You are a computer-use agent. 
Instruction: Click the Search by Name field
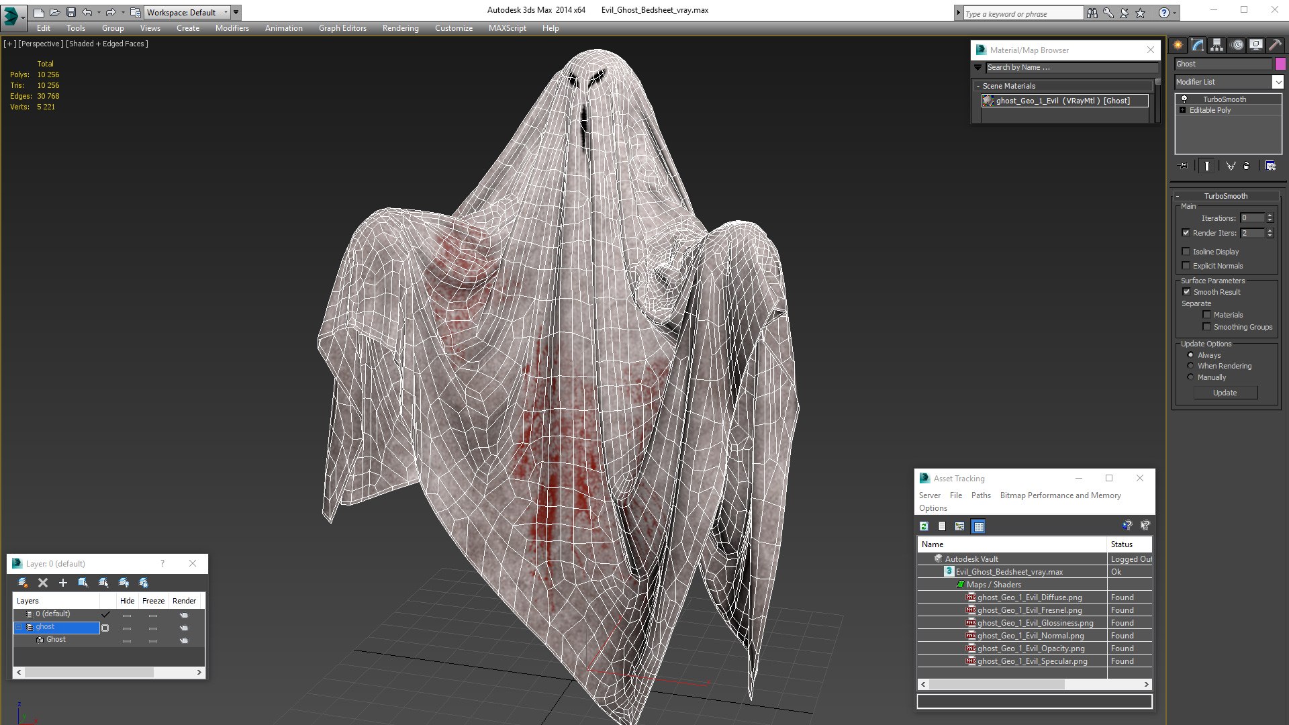(x=1071, y=67)
